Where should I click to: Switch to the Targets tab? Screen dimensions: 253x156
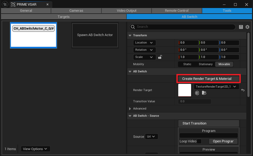[x=64, y=17]
